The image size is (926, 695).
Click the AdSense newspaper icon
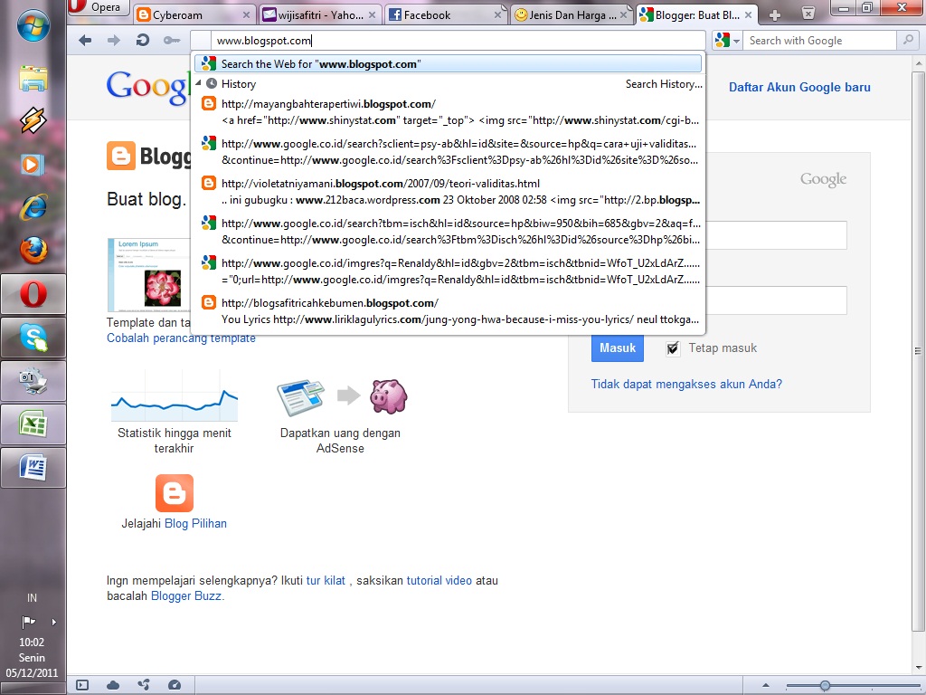pyautogui.click(x=300, y=397)
